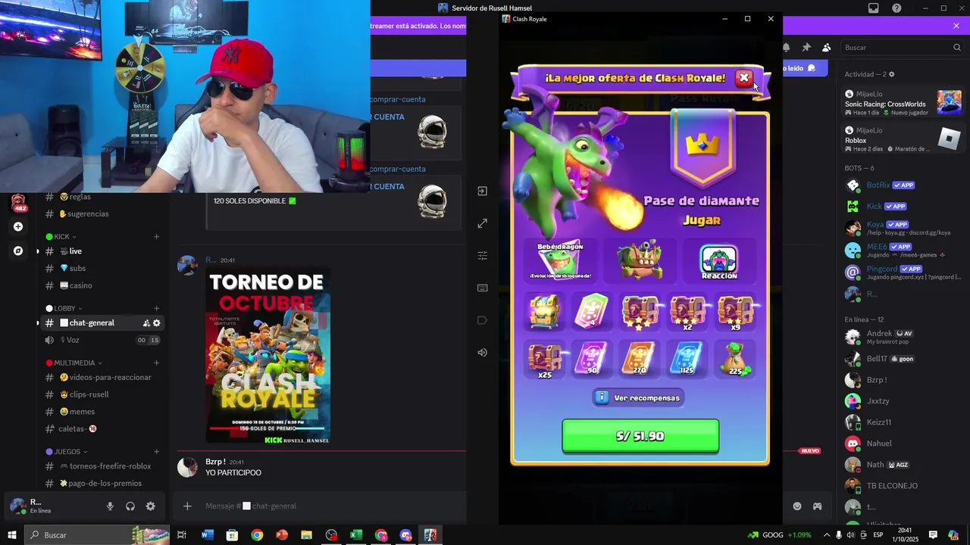Click the Discord Buscar search field

tap(902, 47)
